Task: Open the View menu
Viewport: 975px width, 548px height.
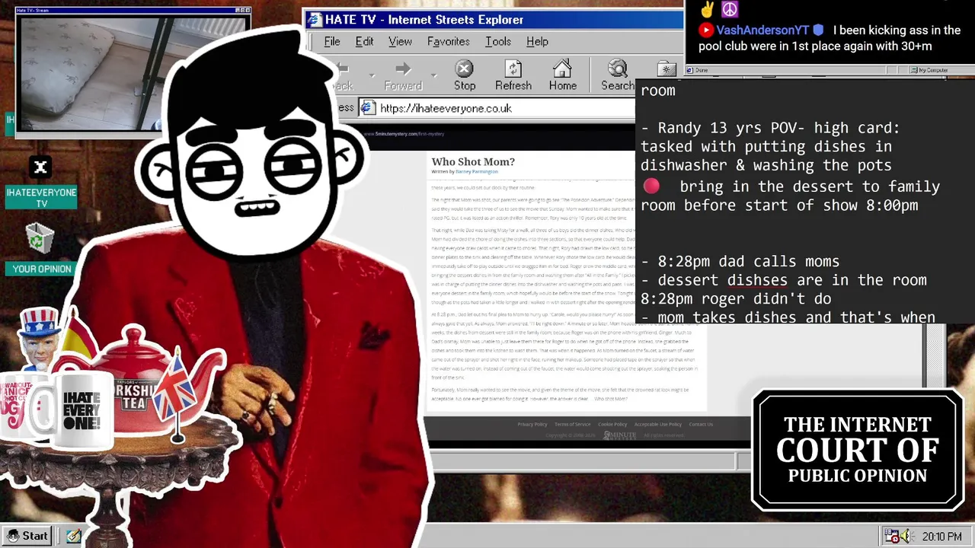Action: 400,41
